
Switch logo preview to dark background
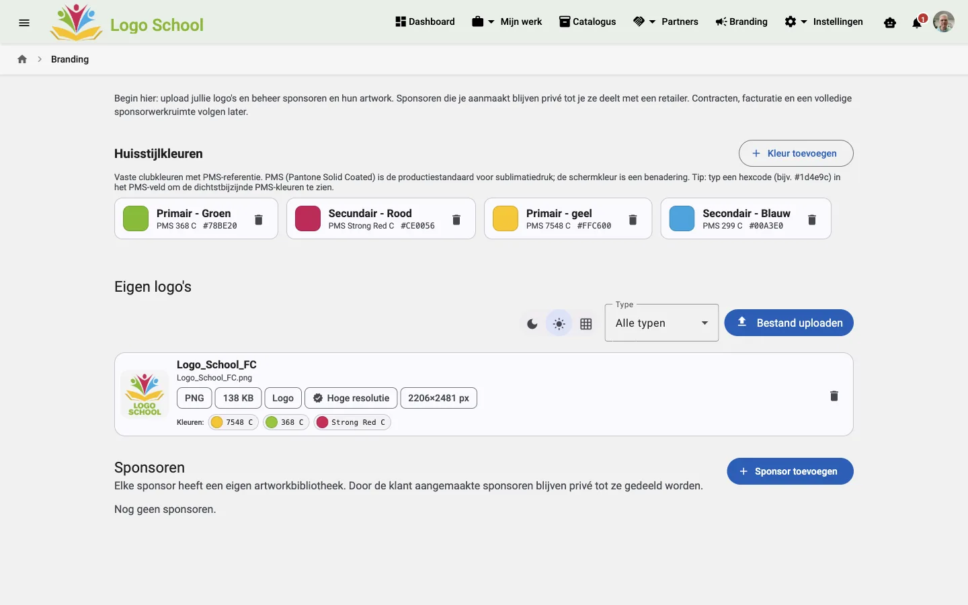pos(532,324)
